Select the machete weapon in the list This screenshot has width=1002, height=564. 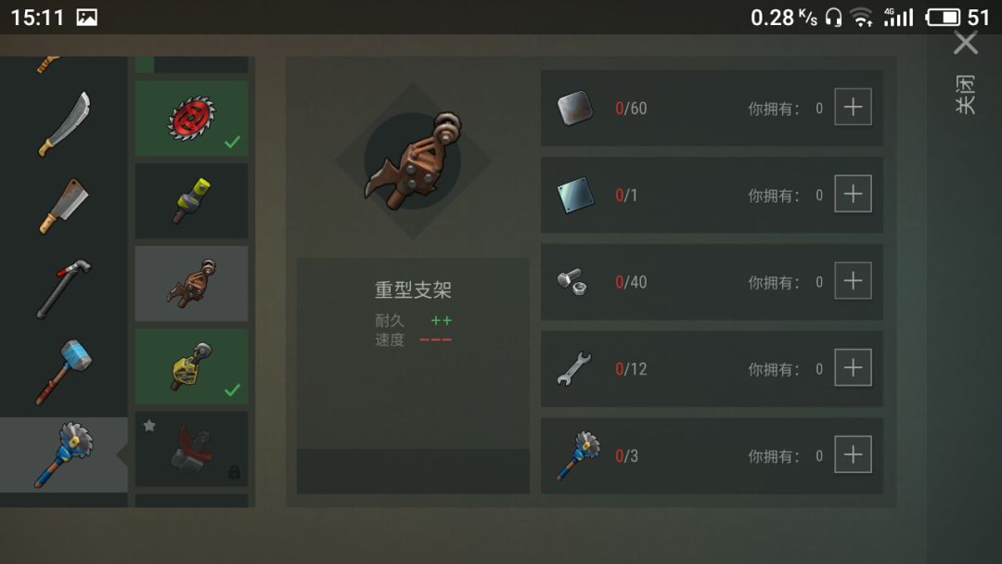(64, 124)
